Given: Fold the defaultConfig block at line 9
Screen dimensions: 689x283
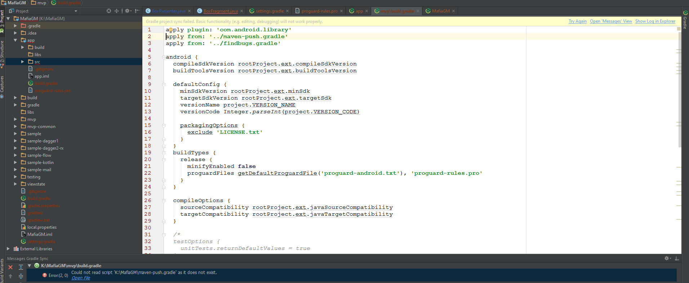Looking at the screenshot, I should pyautogui.click(x=164, y=85).
